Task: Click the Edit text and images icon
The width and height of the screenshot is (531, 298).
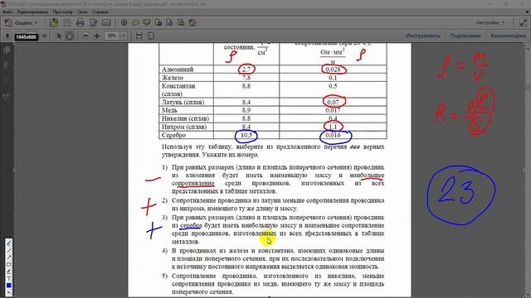Action: click(93, 22)
